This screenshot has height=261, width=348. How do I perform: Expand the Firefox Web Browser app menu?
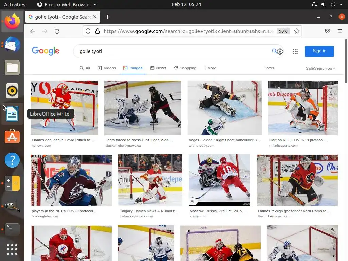67,4
